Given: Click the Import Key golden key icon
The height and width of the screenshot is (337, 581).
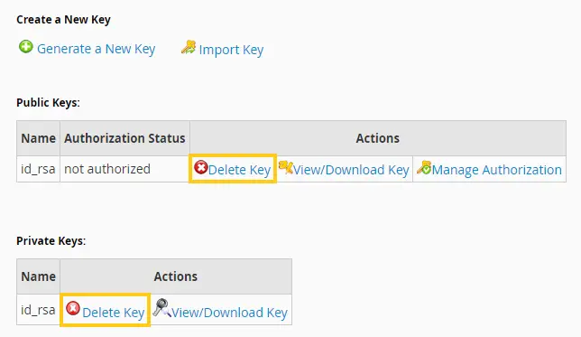Looking at the screenshot, I should tap(189, 48).
